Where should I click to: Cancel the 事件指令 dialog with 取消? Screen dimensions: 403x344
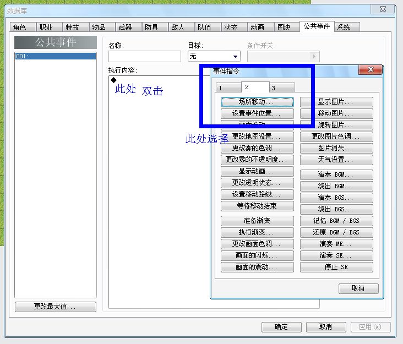(358, 288)
